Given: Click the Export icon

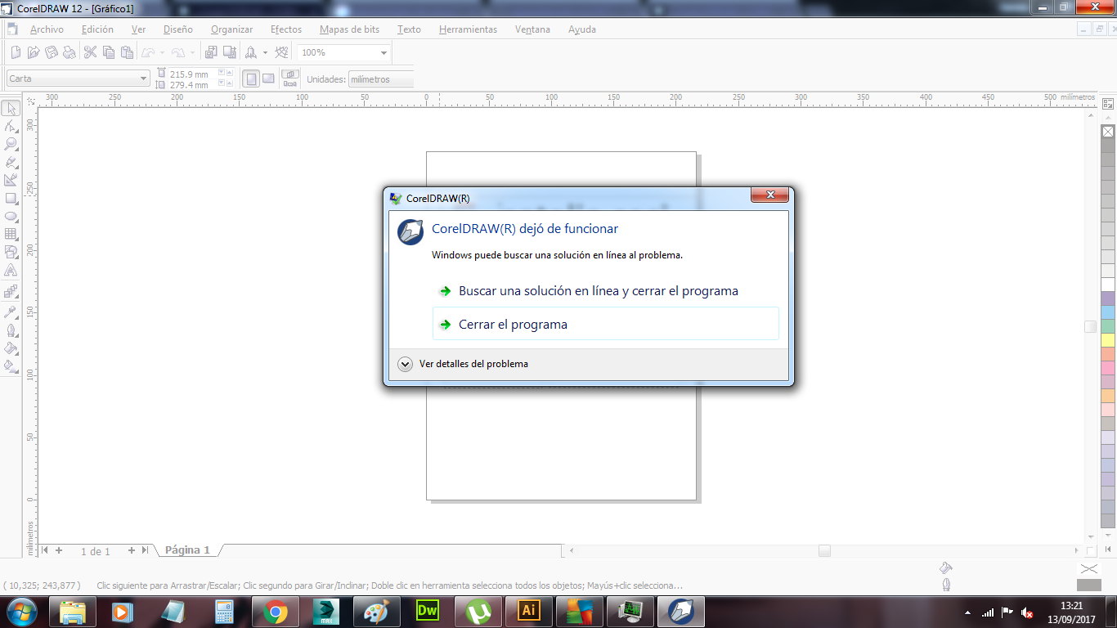Looking at the screenshot, I should click(x=230, y=52).
